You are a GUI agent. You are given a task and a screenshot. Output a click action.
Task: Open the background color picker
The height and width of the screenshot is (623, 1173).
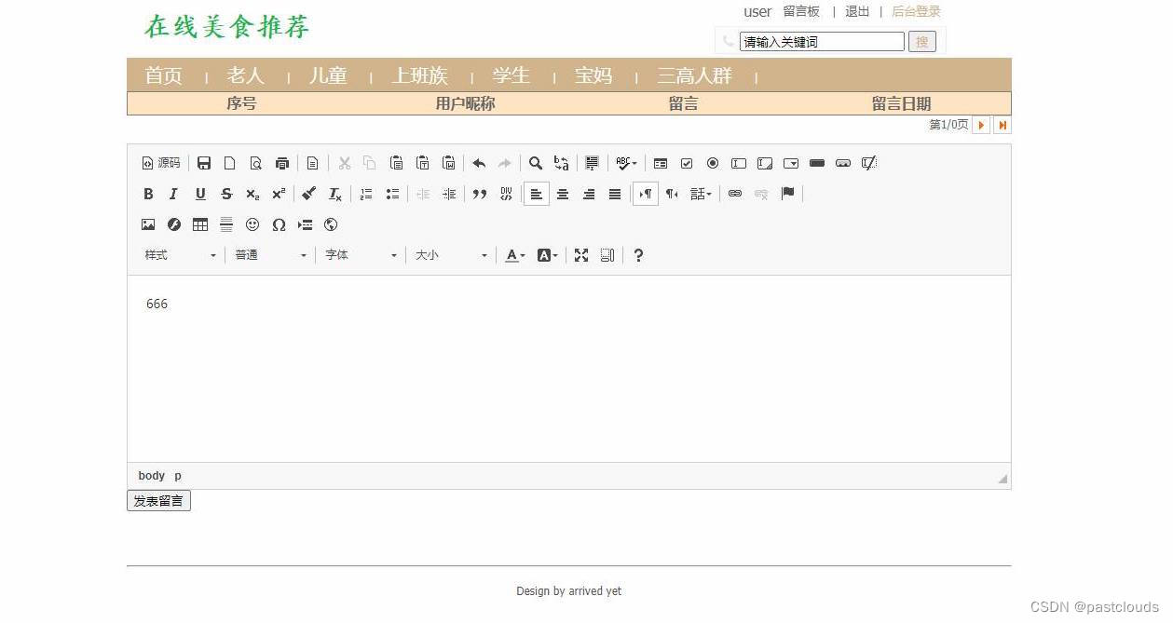(x=548, y=255)
